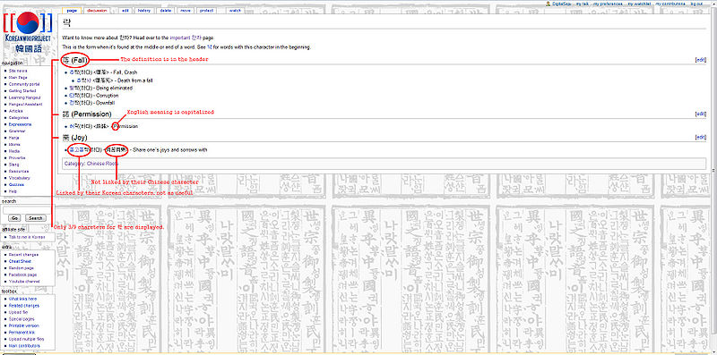
Task: Open the my talk link
Action: click(x=582, y=4)
